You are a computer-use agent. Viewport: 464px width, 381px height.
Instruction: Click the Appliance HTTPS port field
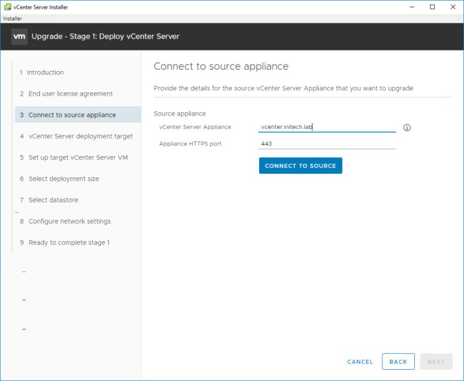click(327, 143)
